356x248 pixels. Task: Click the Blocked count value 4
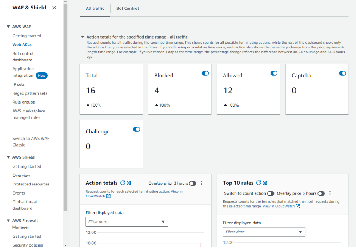point(157,91)
